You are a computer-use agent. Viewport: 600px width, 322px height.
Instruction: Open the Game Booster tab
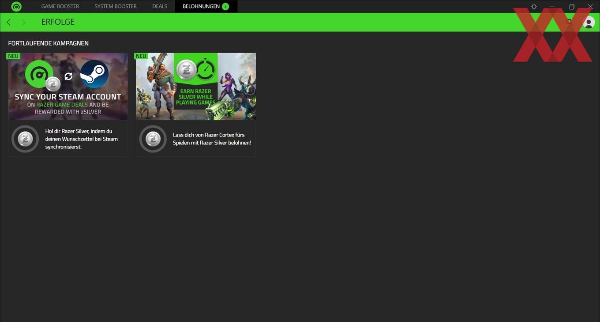[60, 6]
